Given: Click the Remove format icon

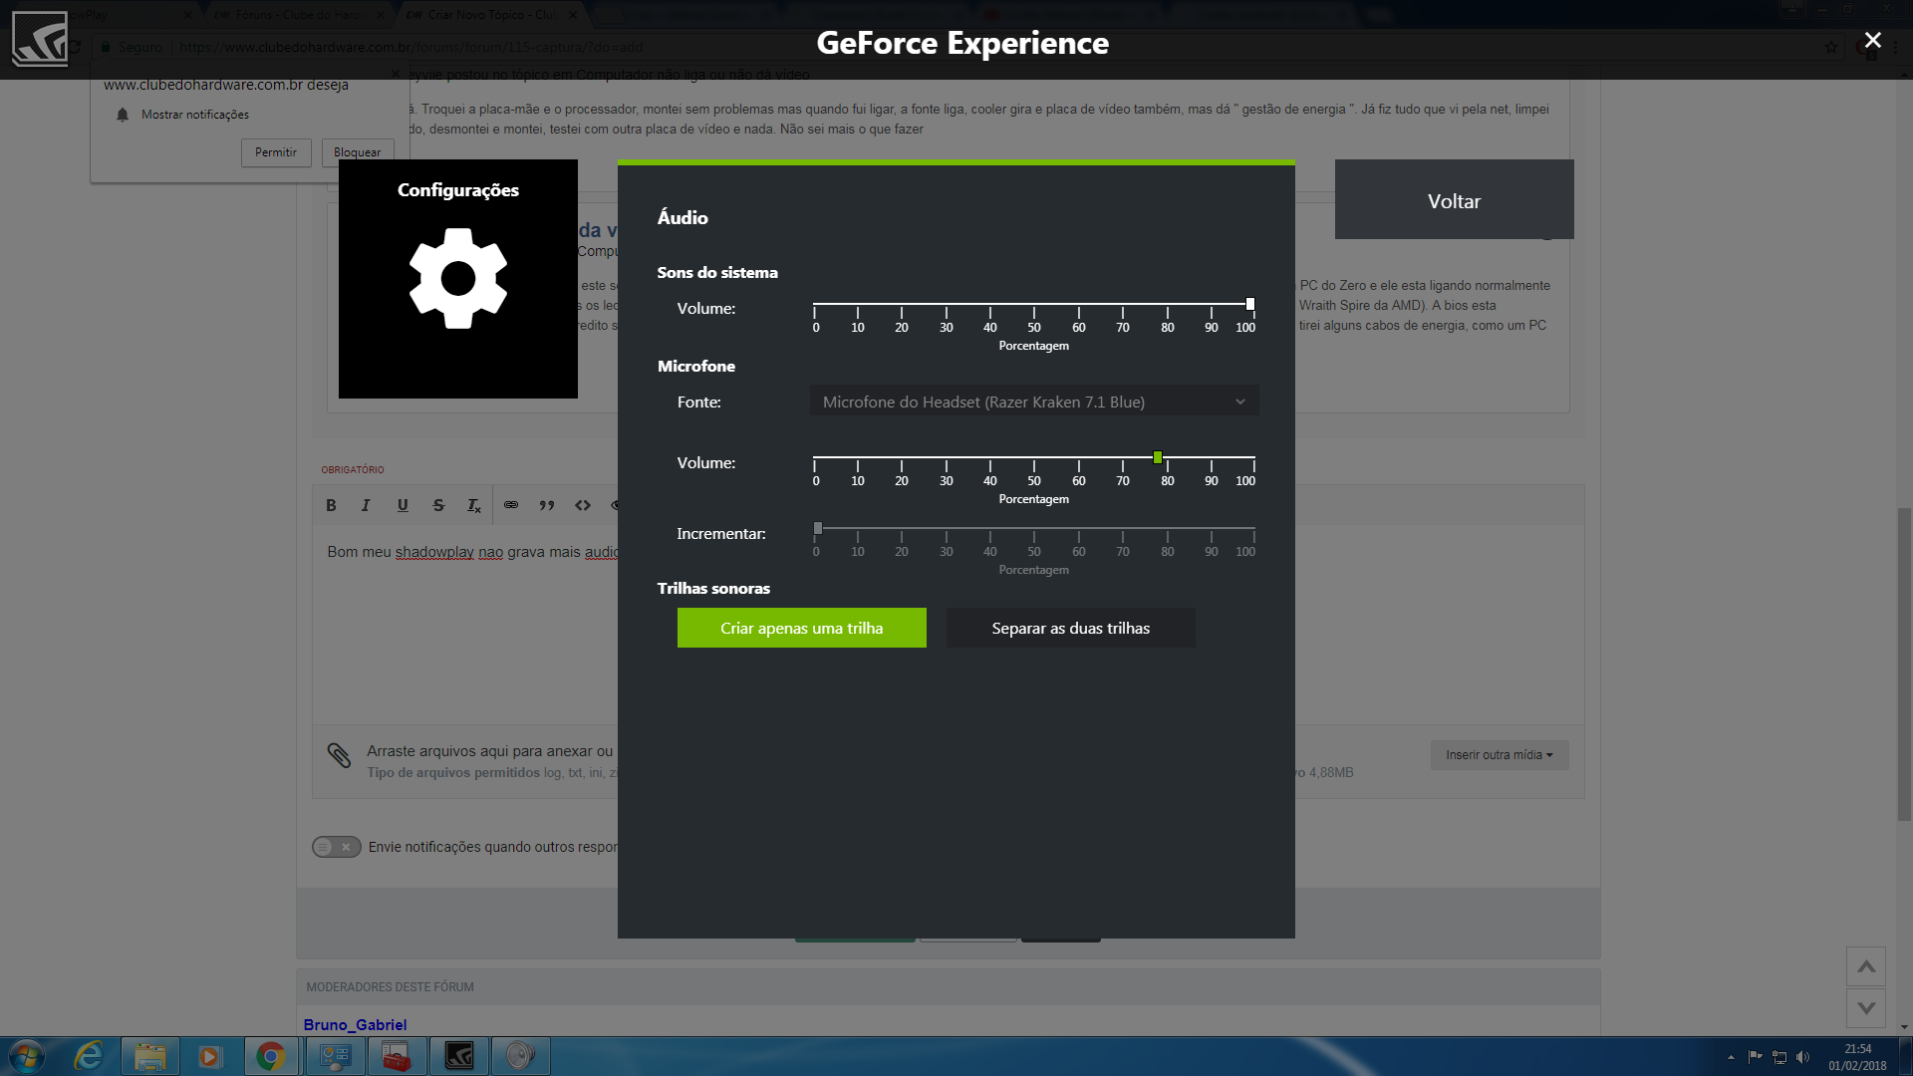Looking at the screenshot, I should pos(474,505).
